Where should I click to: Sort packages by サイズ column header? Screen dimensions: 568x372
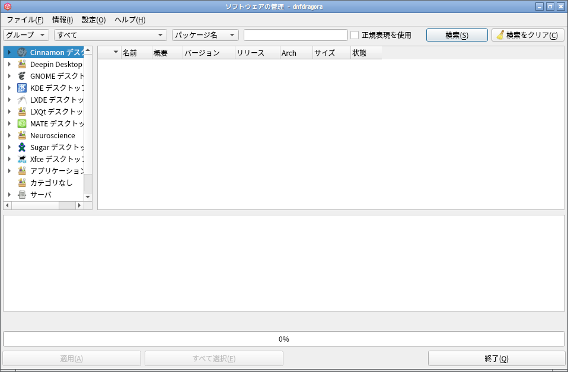pyautogui.click(x=331, y=53)
